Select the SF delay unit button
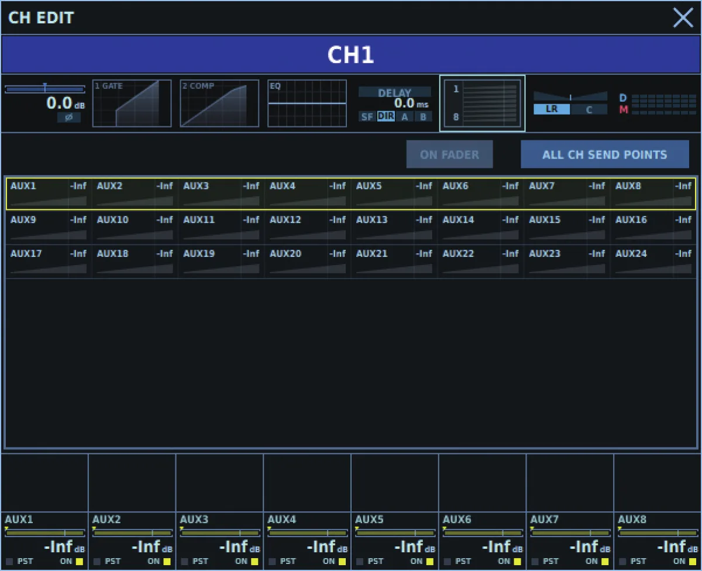 [x=367, y=116]
